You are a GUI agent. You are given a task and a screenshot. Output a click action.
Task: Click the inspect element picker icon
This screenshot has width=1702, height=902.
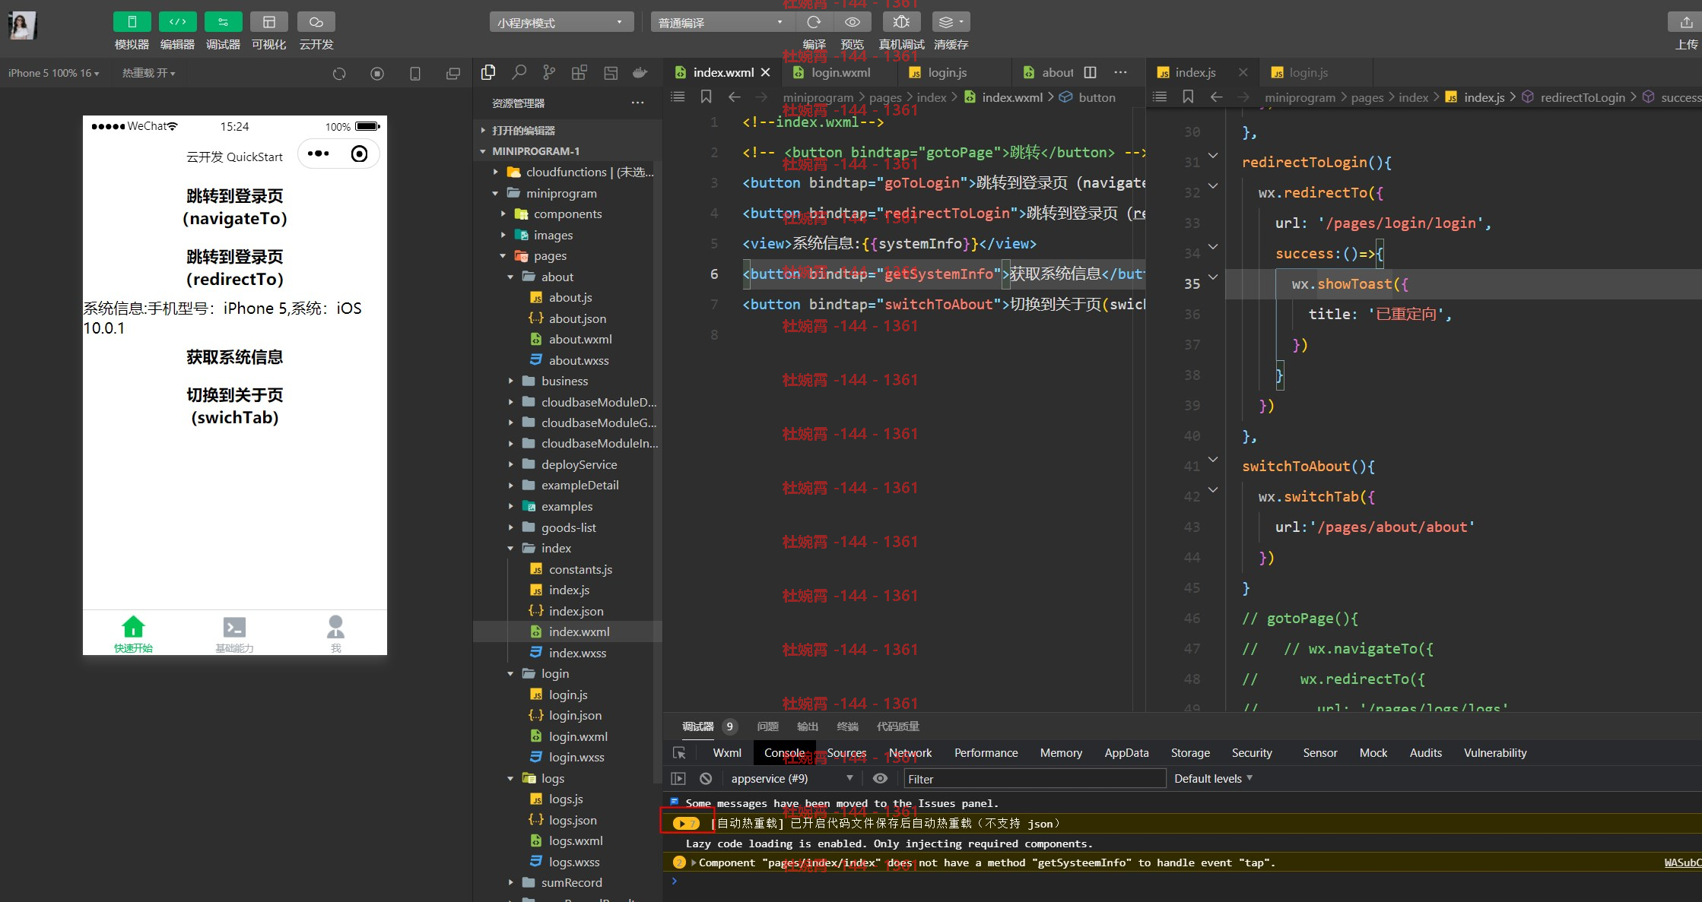(679, 753)
